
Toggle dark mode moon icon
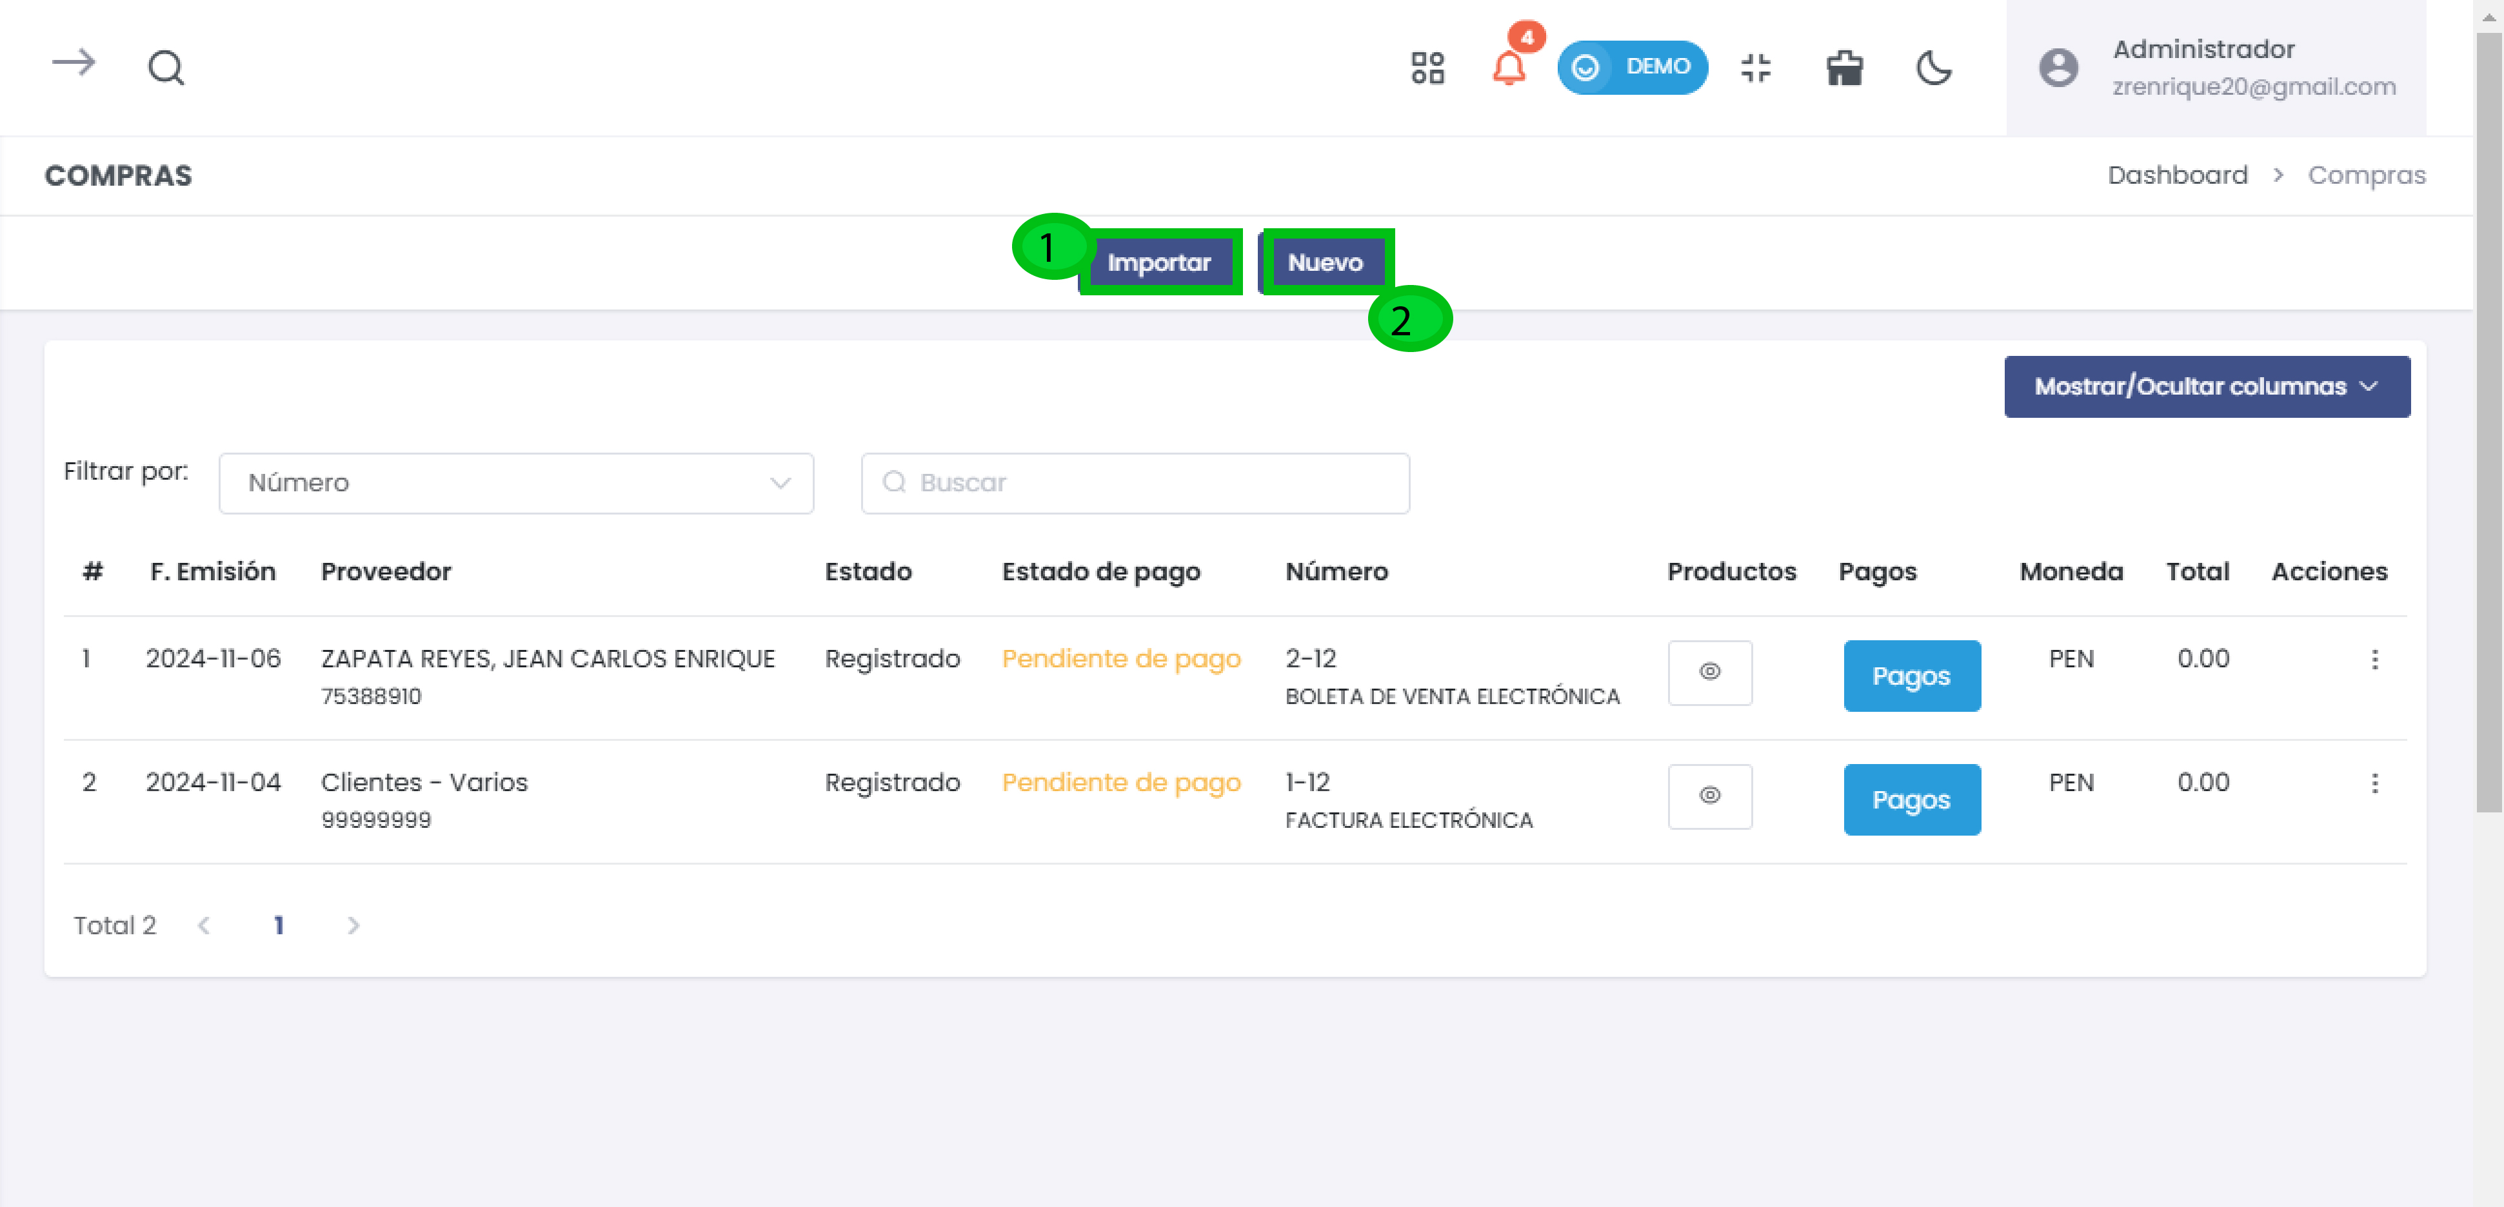click(x=1933, y=68)
